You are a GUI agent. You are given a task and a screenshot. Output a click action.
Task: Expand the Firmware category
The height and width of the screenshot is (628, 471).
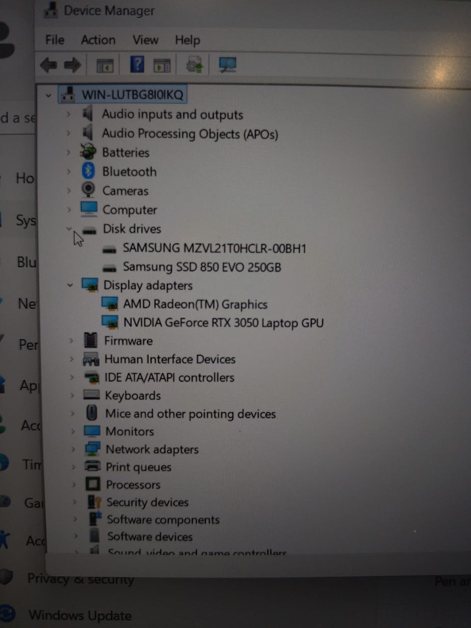[71, 340]
